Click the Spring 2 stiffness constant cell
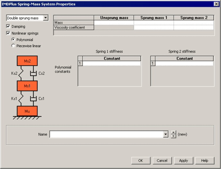The height and width of the screenshot is (169, 221). click(x=184, y=63)
